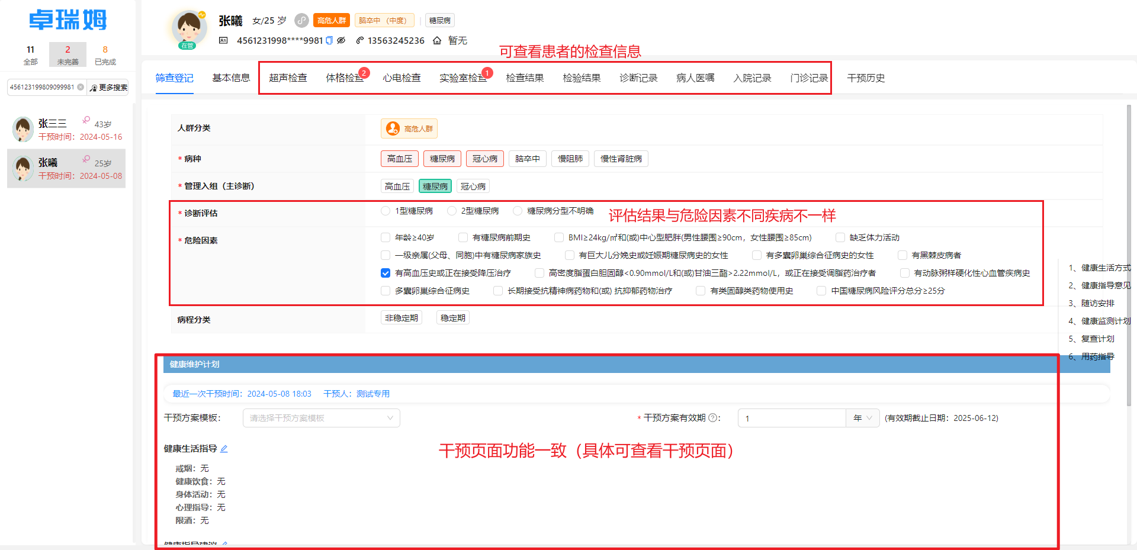Uncheck 有高血压史或正在接受降压治疗
The width and height of the screenshot is (1137, 550).
point(385,273)
